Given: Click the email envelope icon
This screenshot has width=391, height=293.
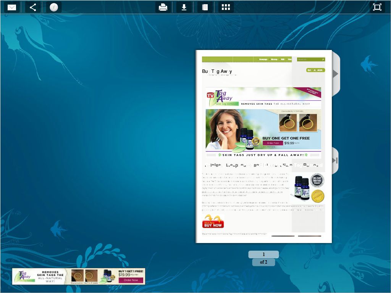Looking at the screenshot, I should click(12, 7).
